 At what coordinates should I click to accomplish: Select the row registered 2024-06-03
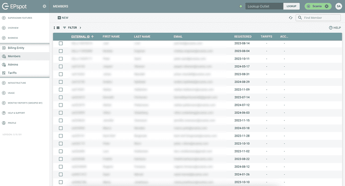[x=61, y=113]
